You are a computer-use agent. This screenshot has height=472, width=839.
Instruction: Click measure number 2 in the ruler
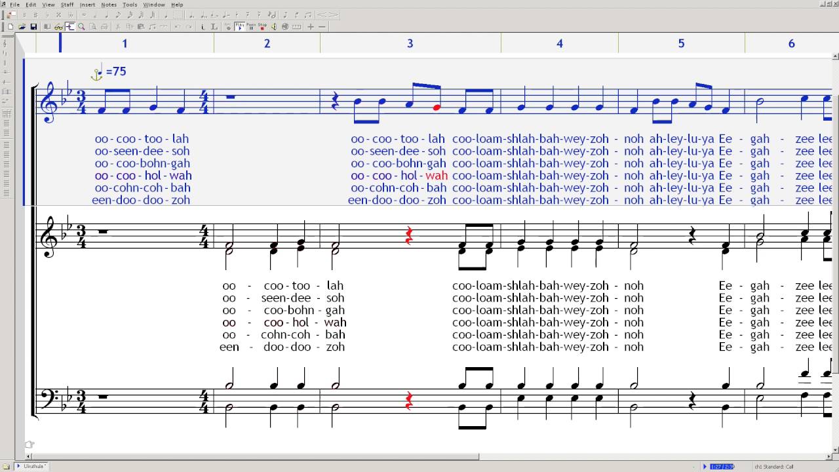tap(267, 43)
